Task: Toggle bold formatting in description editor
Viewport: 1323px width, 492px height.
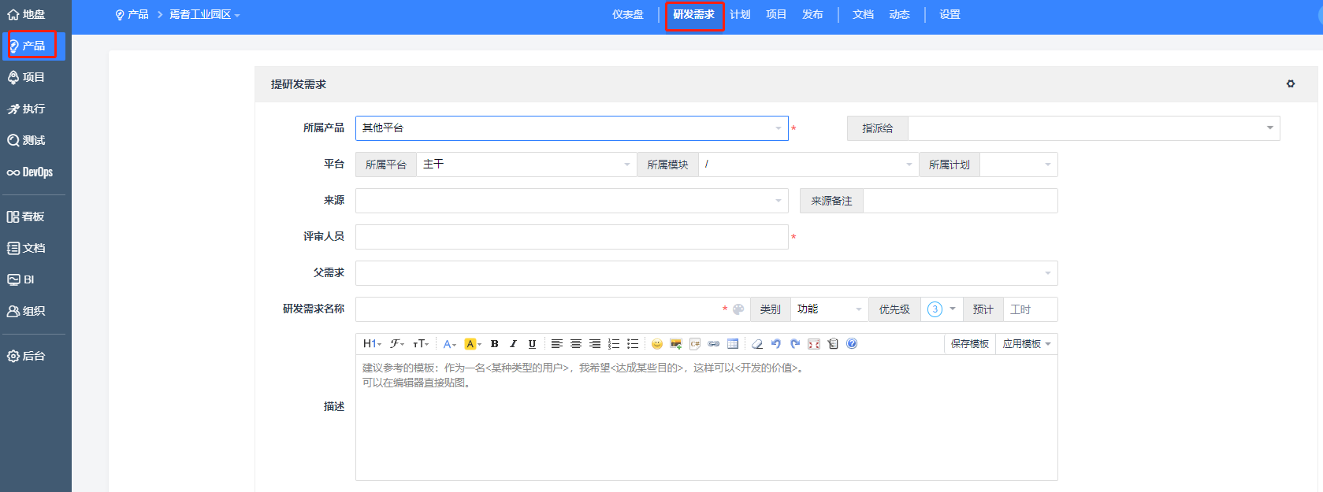Action: point(494,344)
